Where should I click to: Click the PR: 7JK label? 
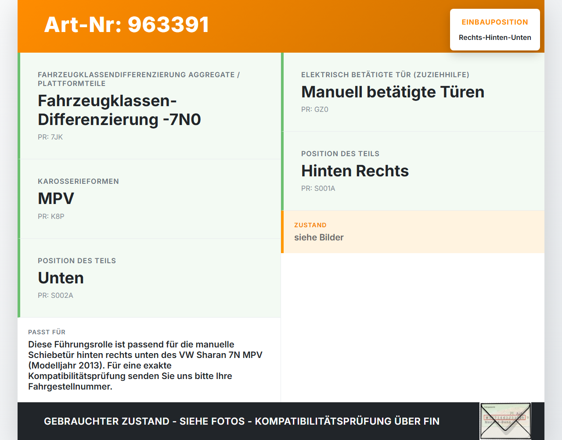click(50, 137)
